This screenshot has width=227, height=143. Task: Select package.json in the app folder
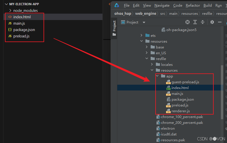click(x=183, y=99)
